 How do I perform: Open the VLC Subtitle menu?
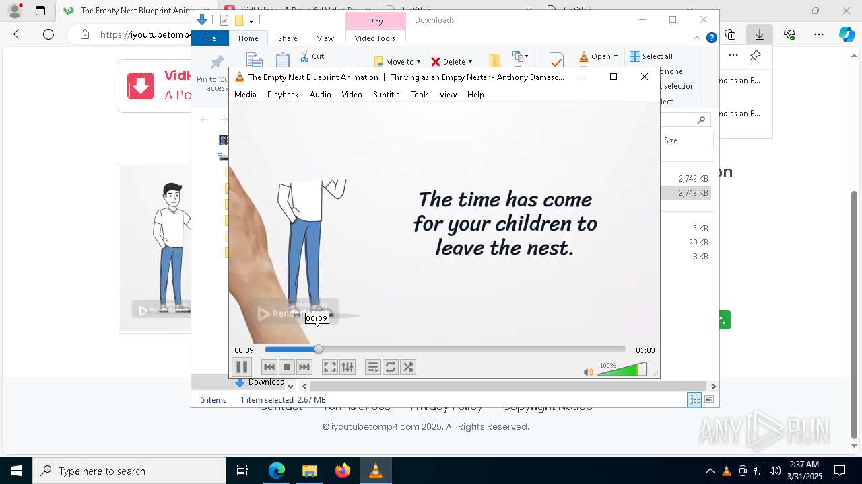(387, 95)
